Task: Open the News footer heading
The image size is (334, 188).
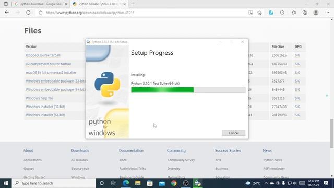Action: (267, 150)
